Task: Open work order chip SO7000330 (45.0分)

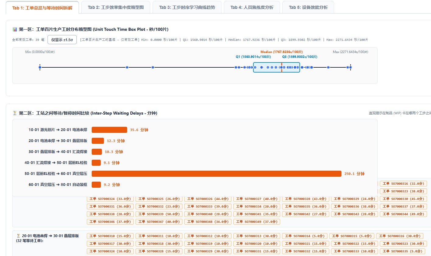Action: (403, 199)
